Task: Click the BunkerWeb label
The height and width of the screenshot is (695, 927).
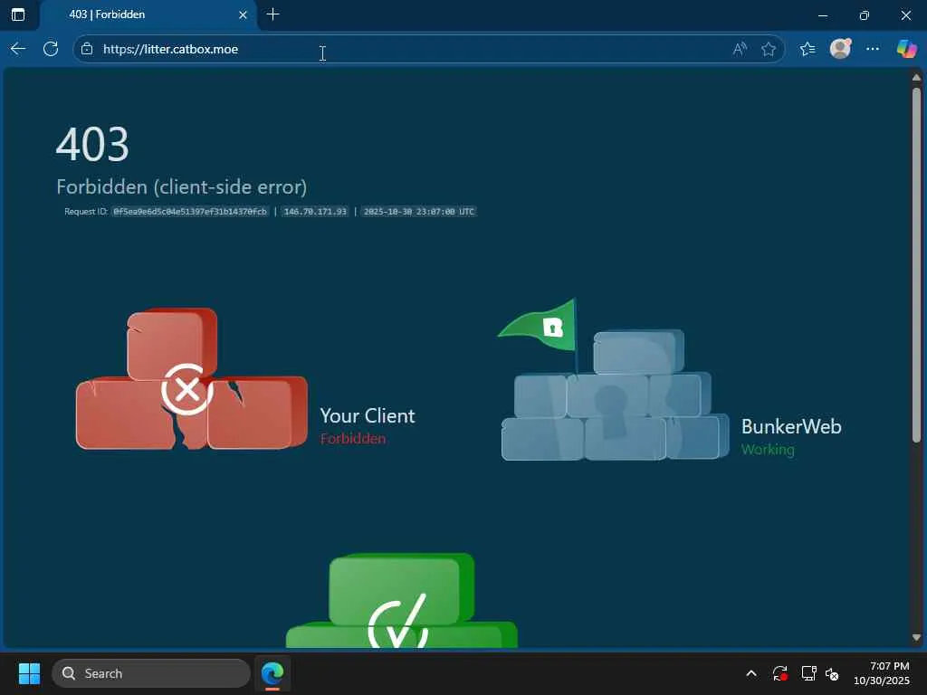Action: 791,426
